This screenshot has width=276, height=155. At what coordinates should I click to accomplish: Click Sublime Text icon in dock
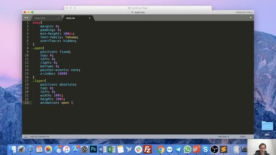tap(223, 149)
